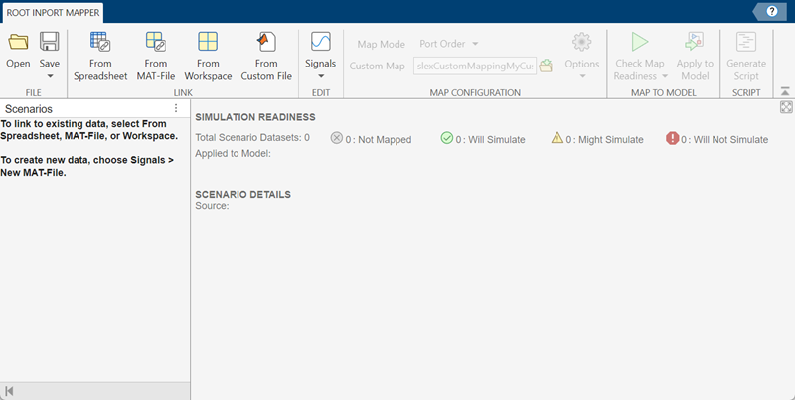Click the help question mark icon
The image size is (795, 400).
(x=773, y=10)
